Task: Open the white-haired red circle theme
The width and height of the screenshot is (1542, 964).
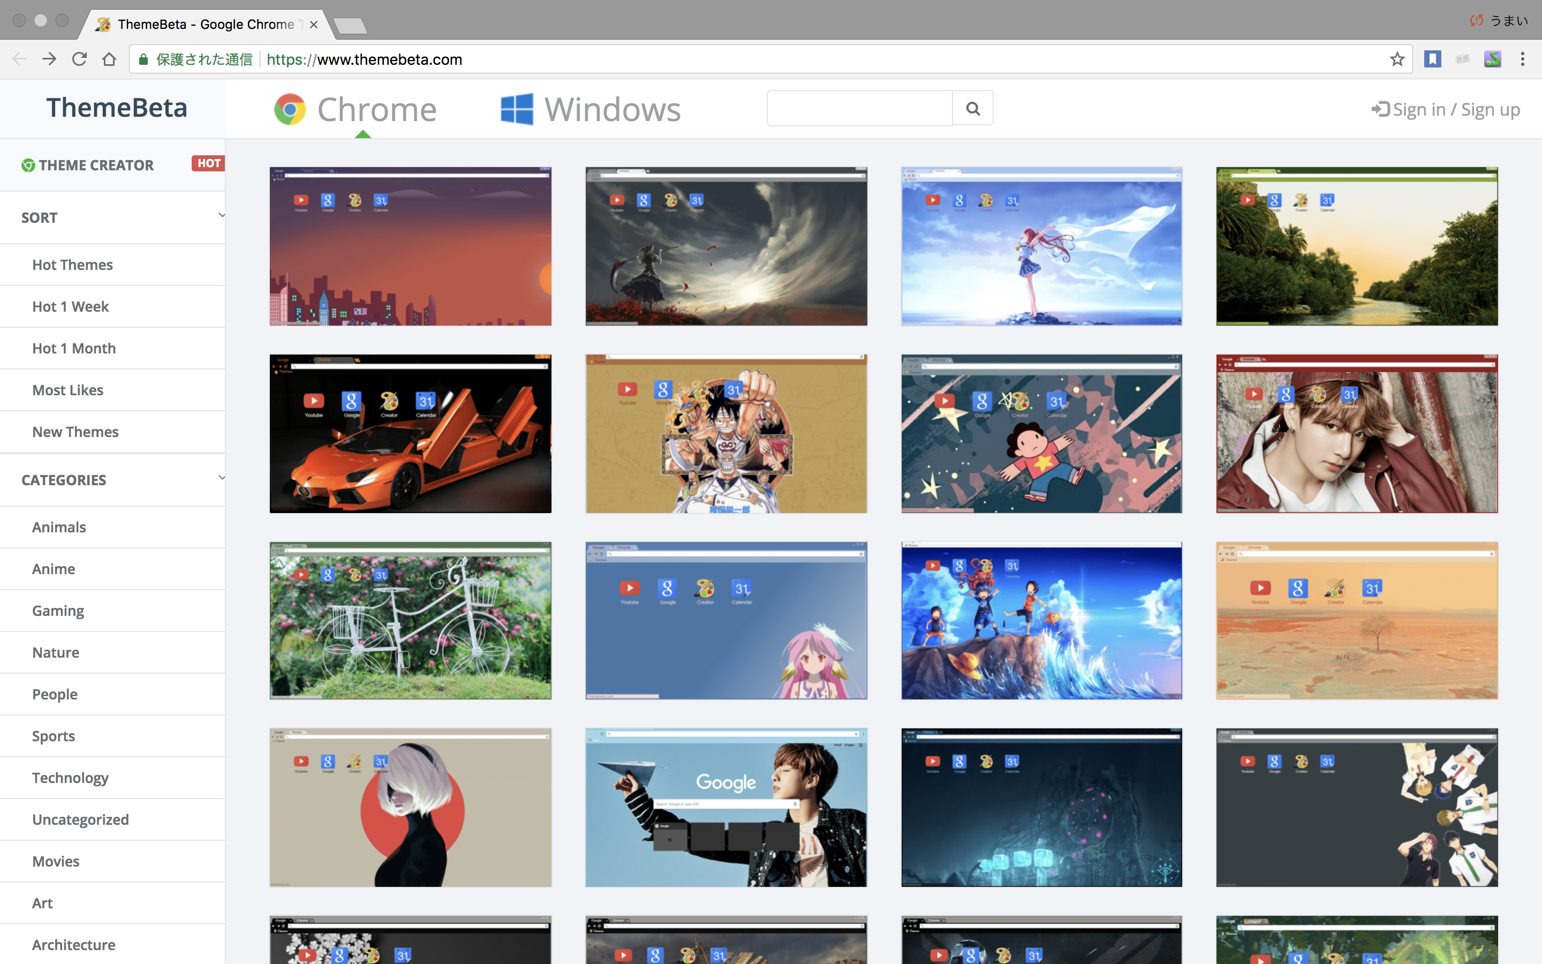Action: [x=410, y=808]
